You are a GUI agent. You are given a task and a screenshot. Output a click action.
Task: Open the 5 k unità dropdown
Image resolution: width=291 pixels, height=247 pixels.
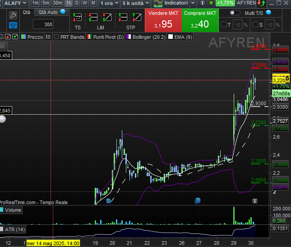136,3
